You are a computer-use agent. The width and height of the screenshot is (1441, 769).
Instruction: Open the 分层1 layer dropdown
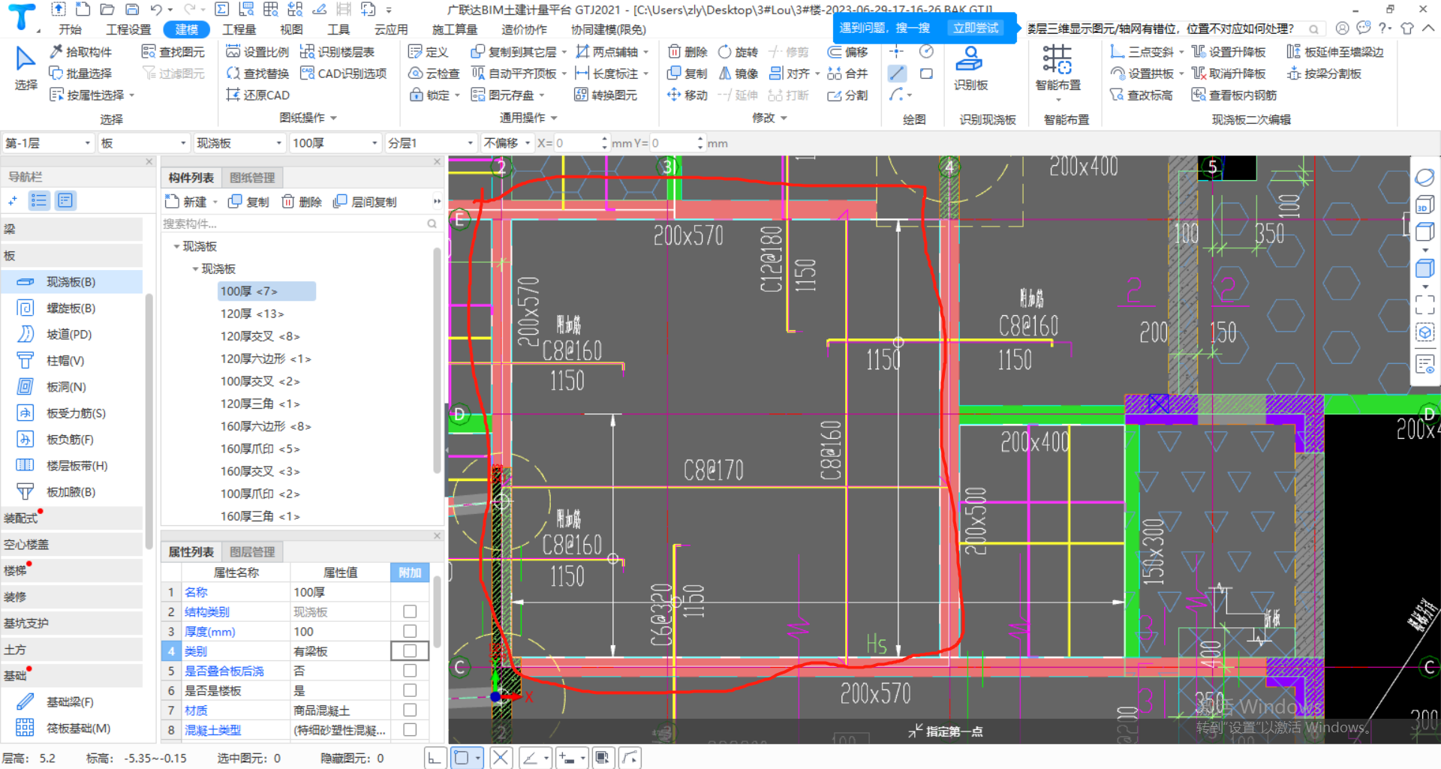tap(431, 143)
